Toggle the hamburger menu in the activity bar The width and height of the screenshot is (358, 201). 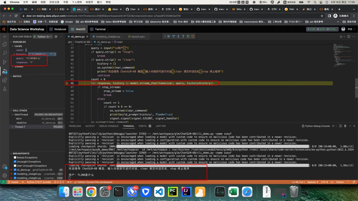tap(5, 36)
